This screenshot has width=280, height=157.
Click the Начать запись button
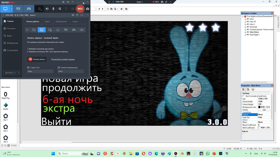coord(37,59)
